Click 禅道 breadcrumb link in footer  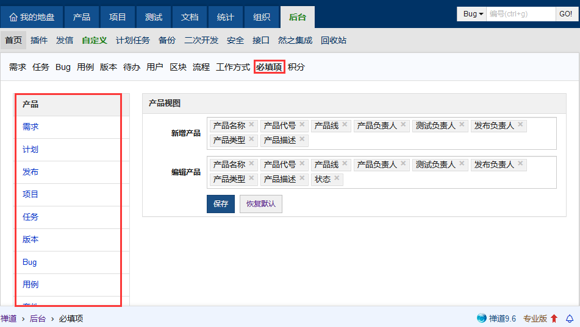coord(9,318)
